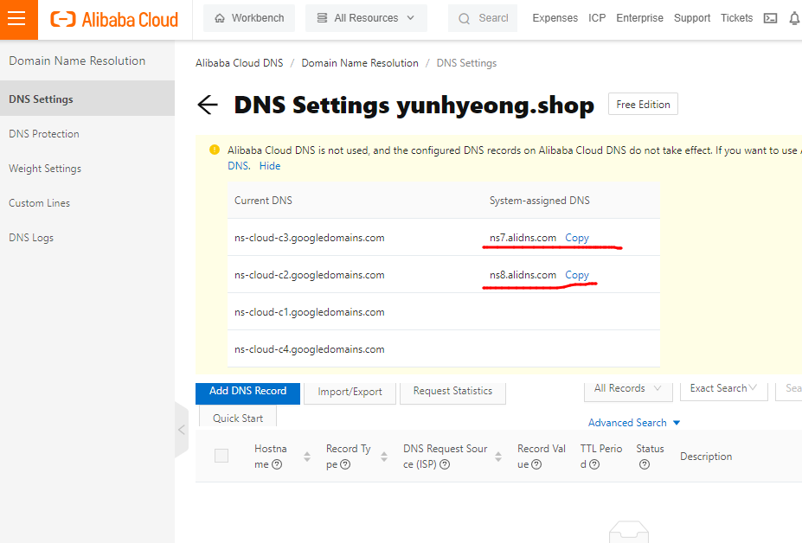This screenshot has height=543, width=802.
Task: Open Quick Start
Action: point(238,417)
